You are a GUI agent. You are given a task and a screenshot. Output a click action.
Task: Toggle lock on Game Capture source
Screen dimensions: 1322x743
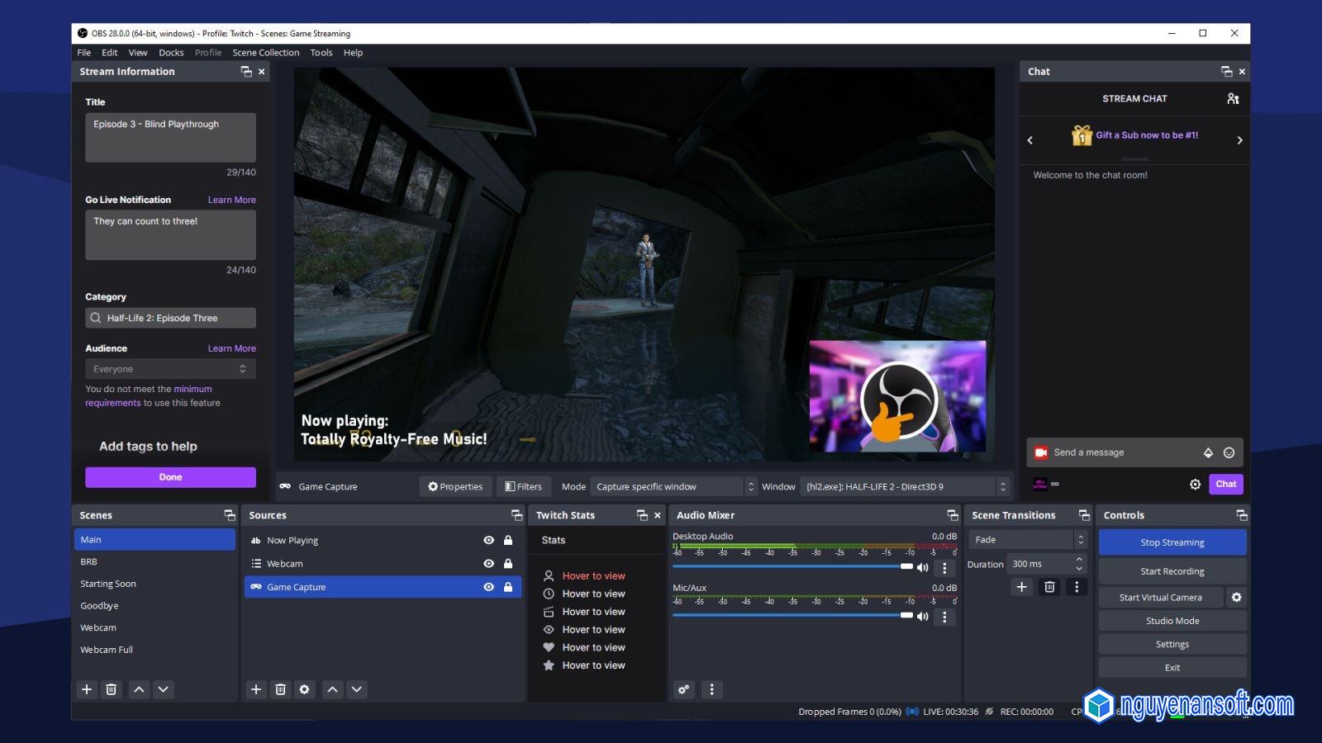point(509,587)
